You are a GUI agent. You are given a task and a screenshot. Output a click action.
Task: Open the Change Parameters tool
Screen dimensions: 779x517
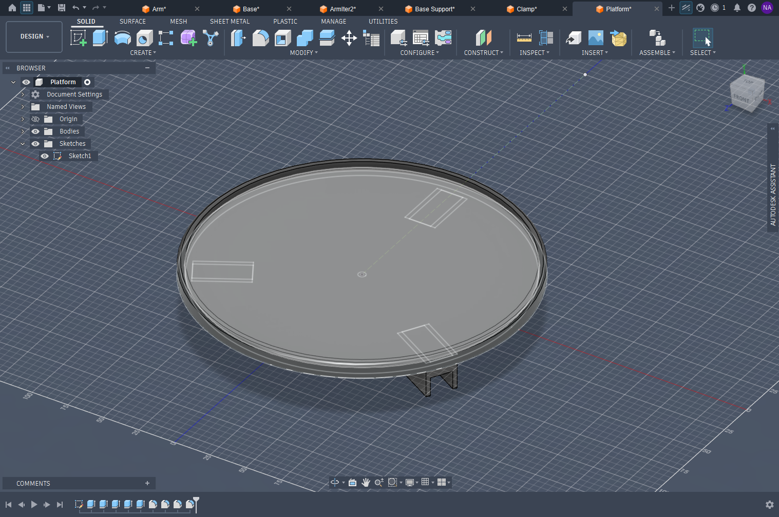pos(371,38)
